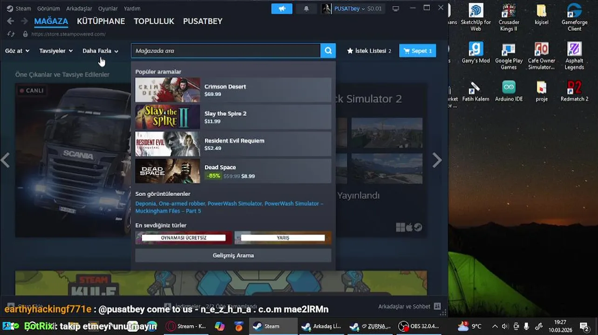This screenshot has height=335, width=598.
Task: Open the Deponia recent link
Action: (146, 203)
